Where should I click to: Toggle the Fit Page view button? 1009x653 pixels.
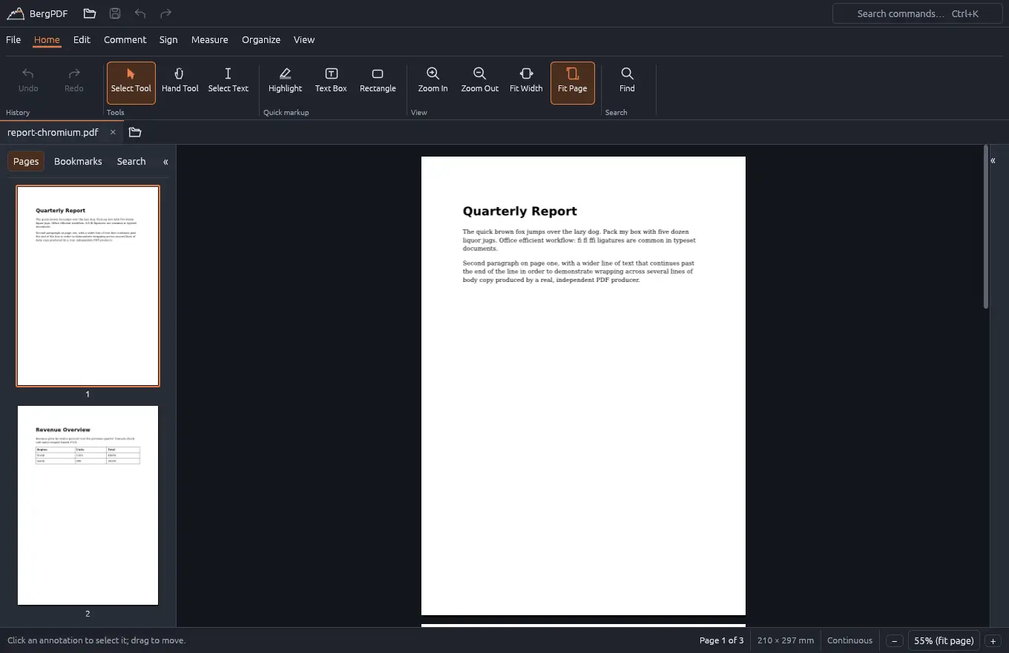573,82
